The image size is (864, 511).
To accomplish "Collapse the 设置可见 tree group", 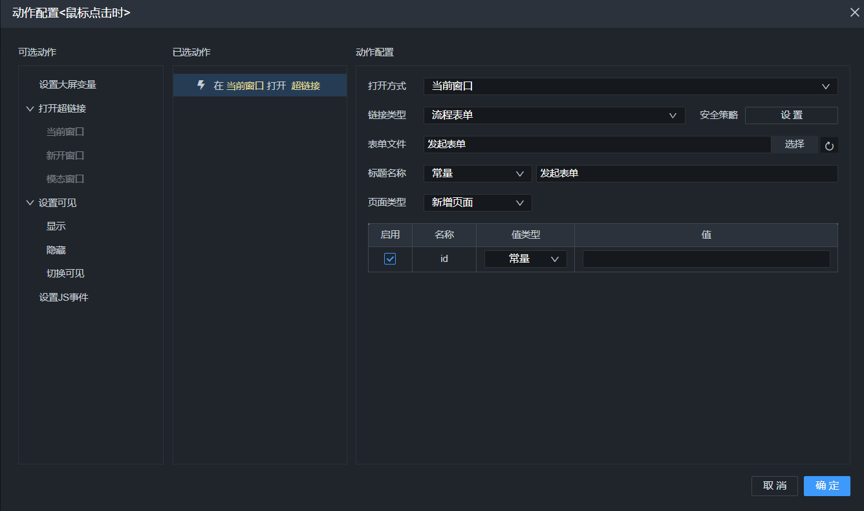I will pos(30,203).
